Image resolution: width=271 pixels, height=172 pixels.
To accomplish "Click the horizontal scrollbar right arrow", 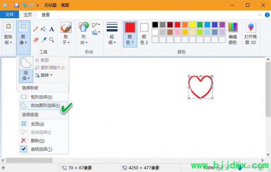I will click(x=262, y=160).
